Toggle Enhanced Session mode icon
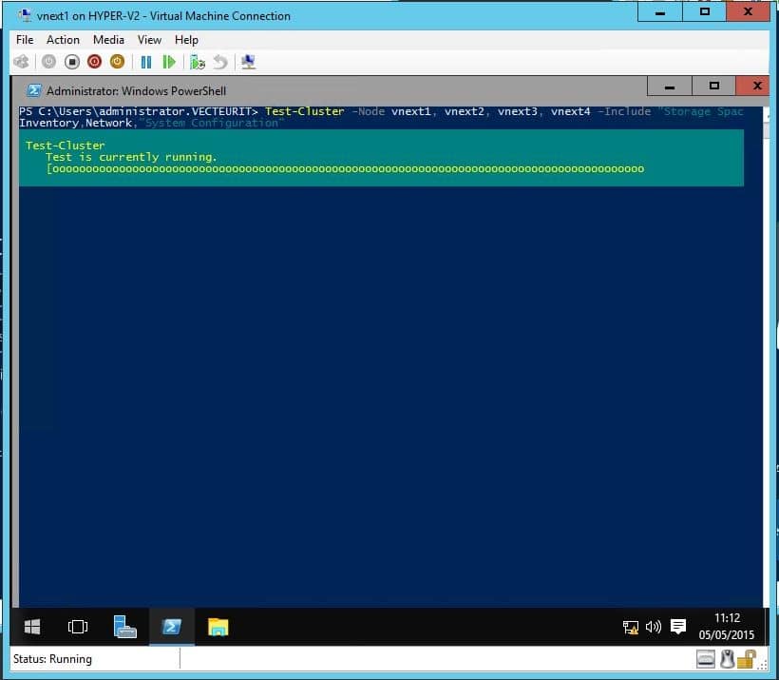 coord(248,62)
